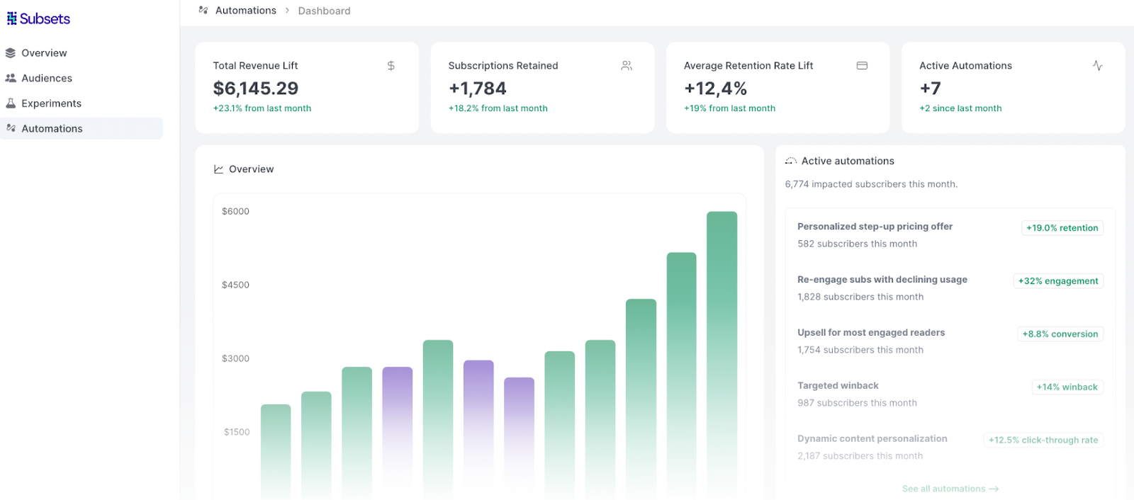Click the 1,754 subscribers this month text
Screen dimensions: 1134x500
pyautogui.click(x=860, y=350)
